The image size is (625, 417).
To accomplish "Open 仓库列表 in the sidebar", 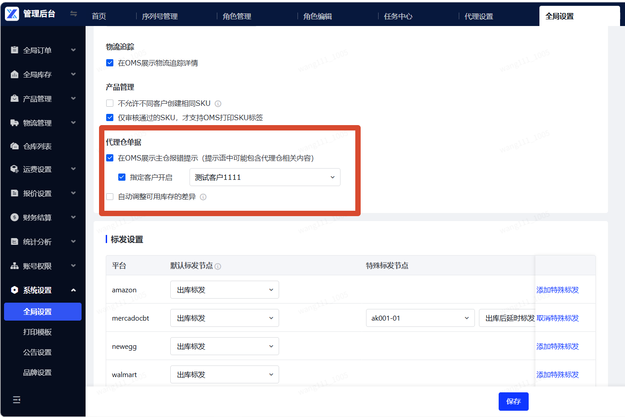I will click(37, 146).
